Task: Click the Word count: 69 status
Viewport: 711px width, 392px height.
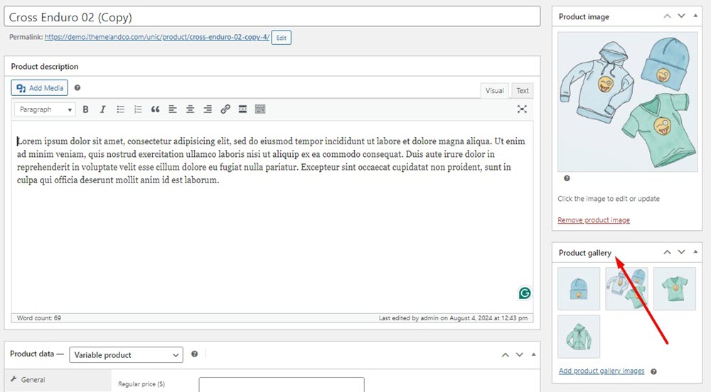Action: tap(39, 318)
